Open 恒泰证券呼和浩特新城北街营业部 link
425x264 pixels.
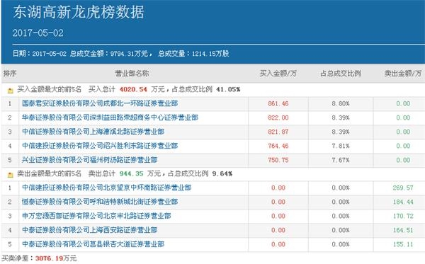(x=100, y=202)
